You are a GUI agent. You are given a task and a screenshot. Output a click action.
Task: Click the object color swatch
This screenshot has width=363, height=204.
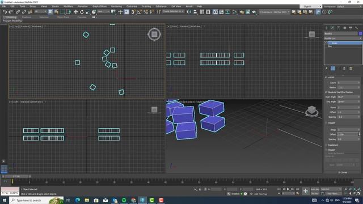coord(361,33)
